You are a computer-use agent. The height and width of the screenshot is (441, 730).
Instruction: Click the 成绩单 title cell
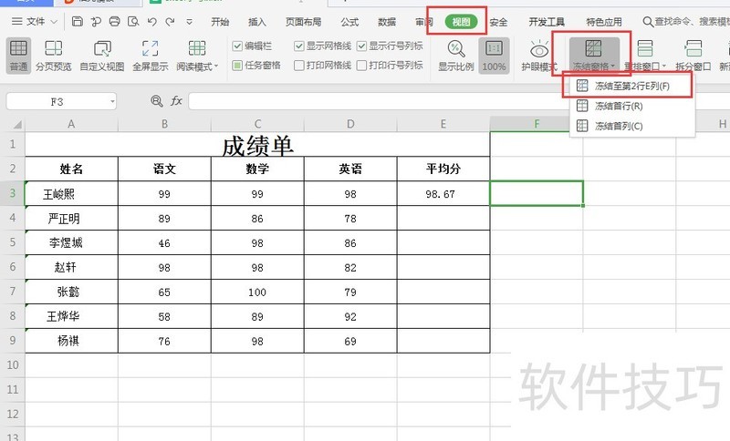tap(257, 144)
